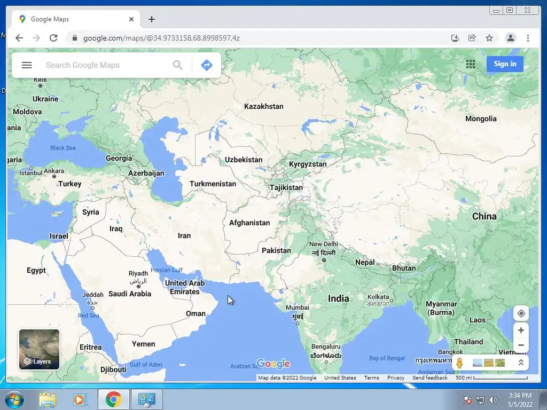Screen dimensions: 547x410
Task: Click the Nepal country label
Action: click(x=365, y=262)
